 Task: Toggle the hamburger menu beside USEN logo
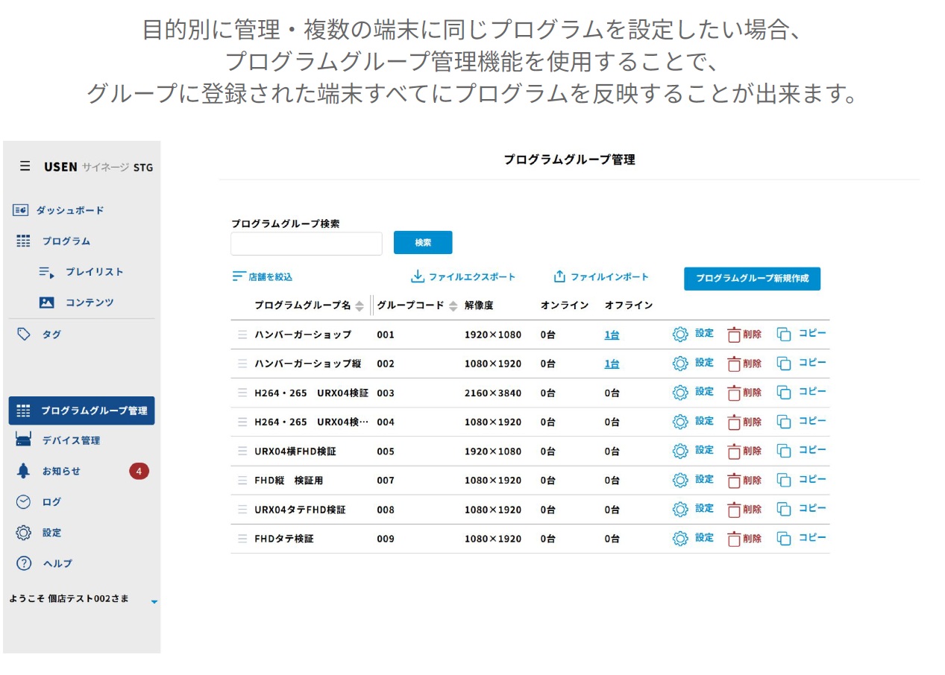[25, 166]
